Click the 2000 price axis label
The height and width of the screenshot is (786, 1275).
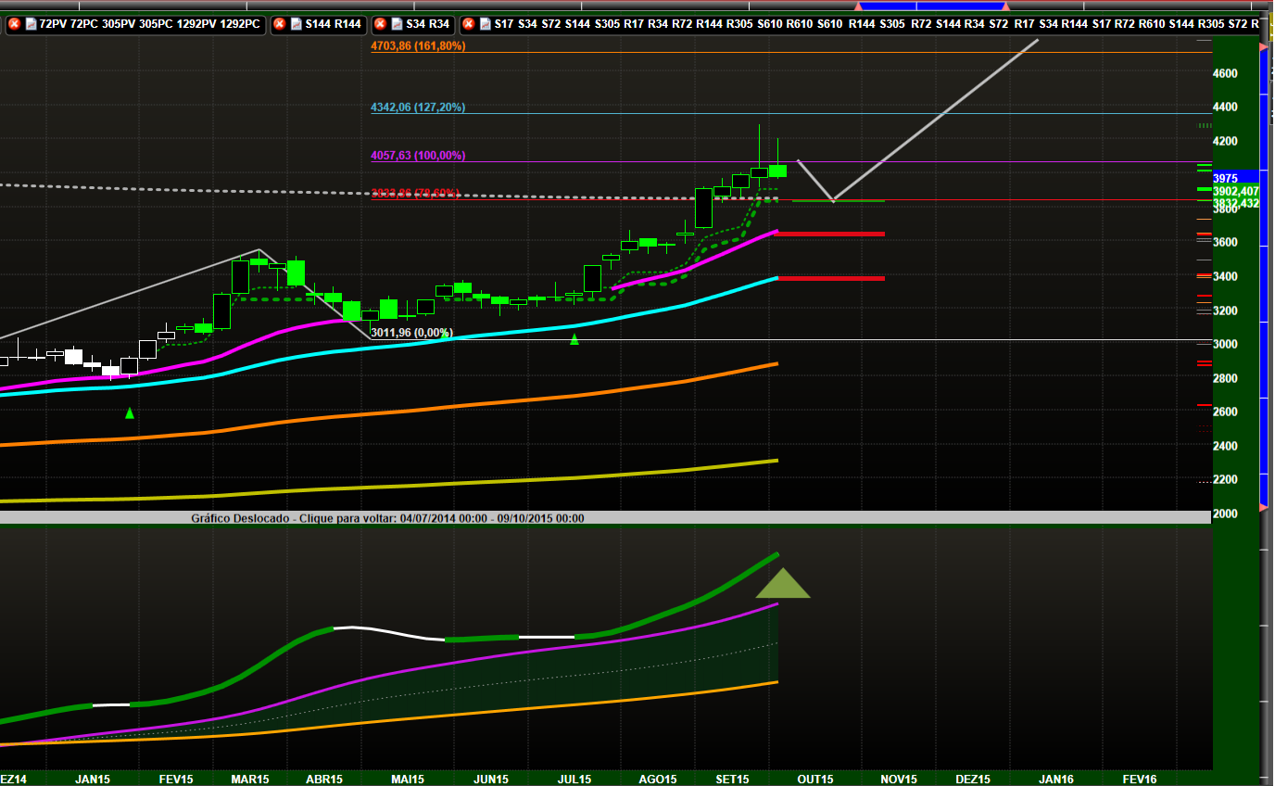(x=1225, y=513)
